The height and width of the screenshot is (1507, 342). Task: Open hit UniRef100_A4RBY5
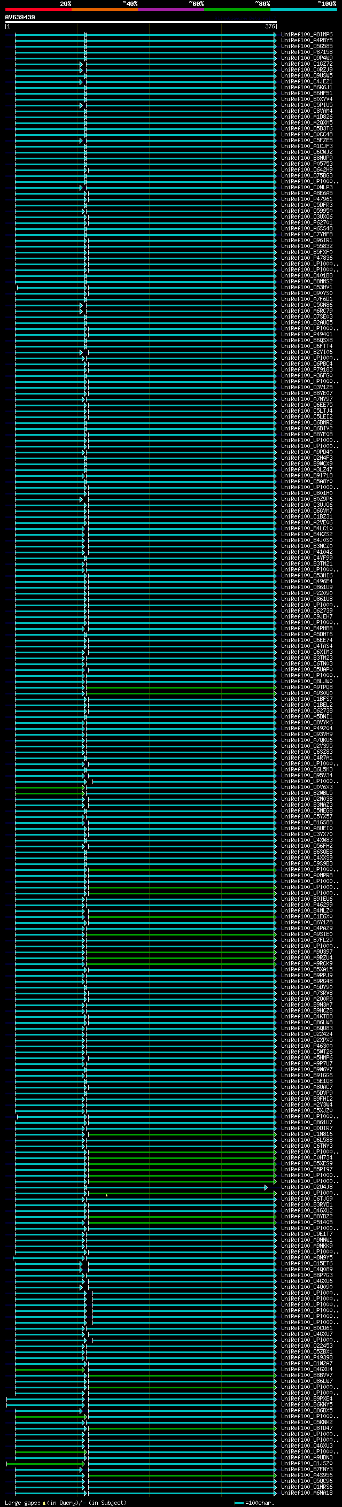tap(307, 41)
